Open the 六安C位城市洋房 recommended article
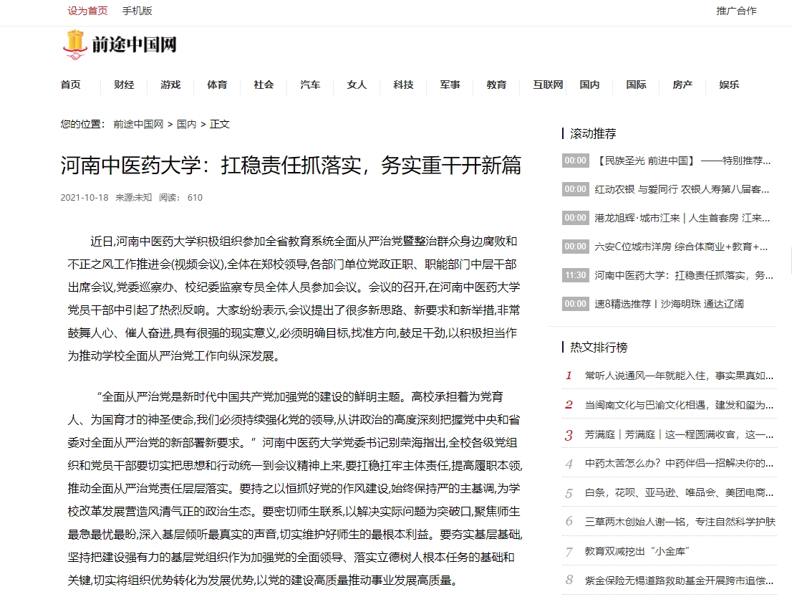The image size is (792, 597). (x=682, y=247)
